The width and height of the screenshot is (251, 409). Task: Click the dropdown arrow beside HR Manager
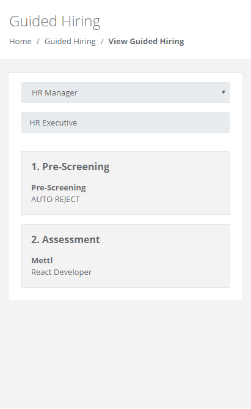[223, 92]
